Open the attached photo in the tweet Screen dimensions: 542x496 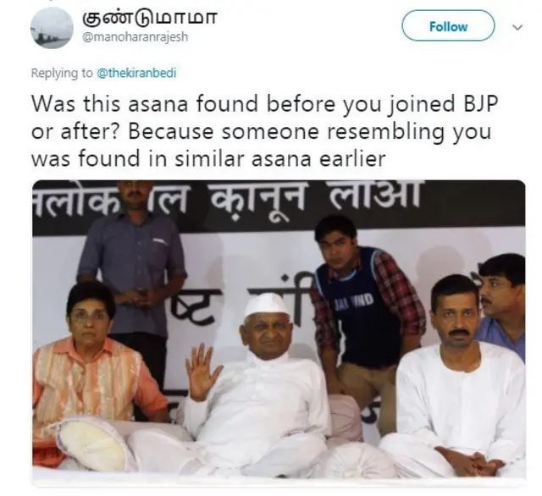click(x=279, y=328)
